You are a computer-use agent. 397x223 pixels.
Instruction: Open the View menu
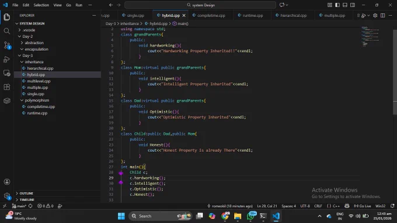pyautogui.click(x=57, y=5)
